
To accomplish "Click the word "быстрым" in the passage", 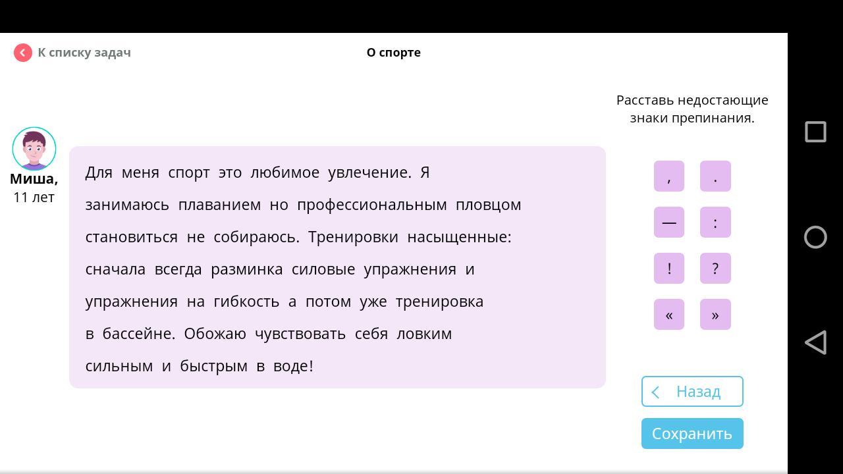I will click(214, 366).
